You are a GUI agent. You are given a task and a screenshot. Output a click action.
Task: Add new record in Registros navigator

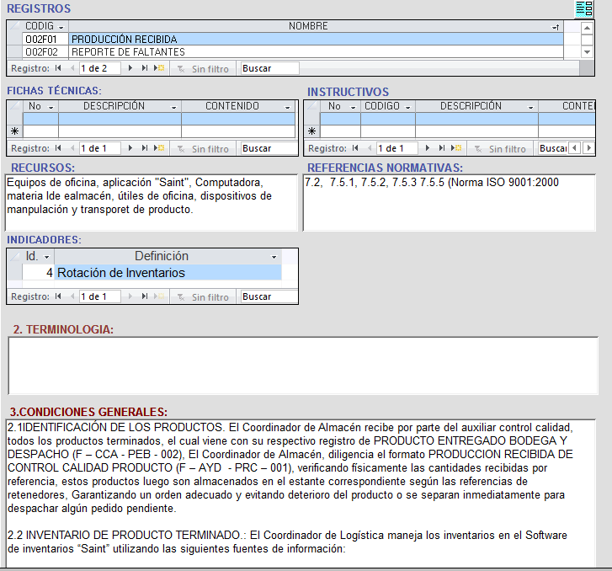(x=159, y=68)
